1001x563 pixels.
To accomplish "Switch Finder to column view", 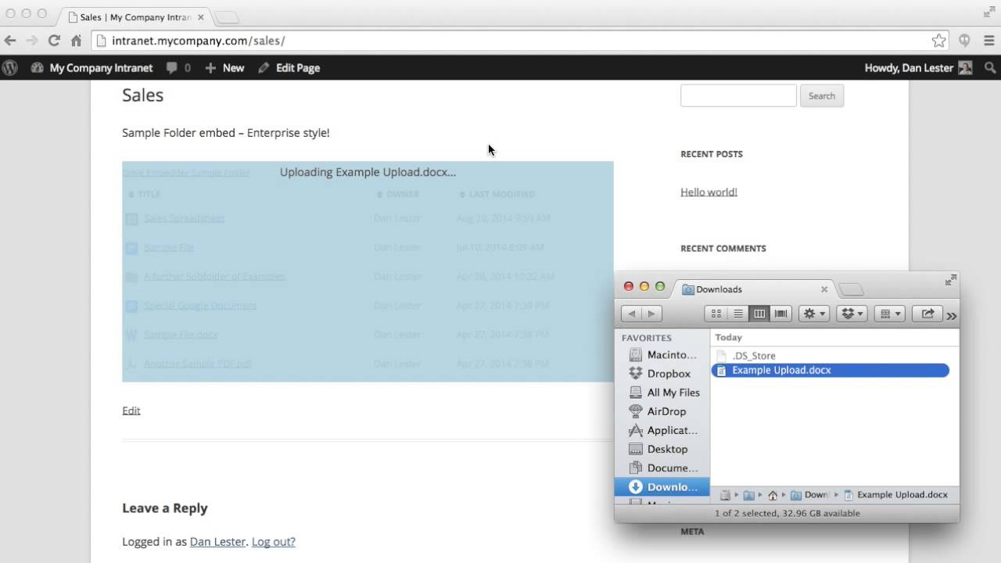I will coord(759,314).
